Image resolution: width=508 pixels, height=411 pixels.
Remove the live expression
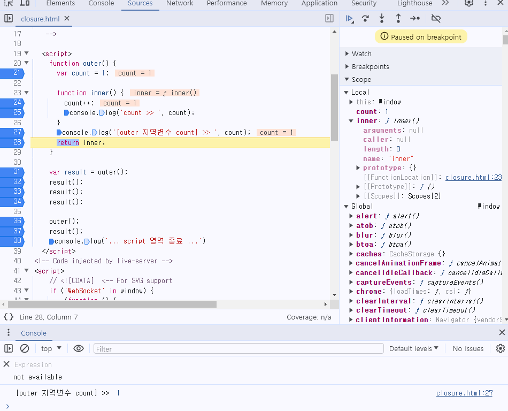pos(6,364)
